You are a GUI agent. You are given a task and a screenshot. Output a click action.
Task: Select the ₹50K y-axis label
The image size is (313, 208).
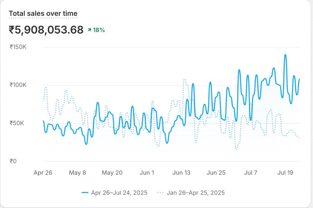[x=17, y=123]
